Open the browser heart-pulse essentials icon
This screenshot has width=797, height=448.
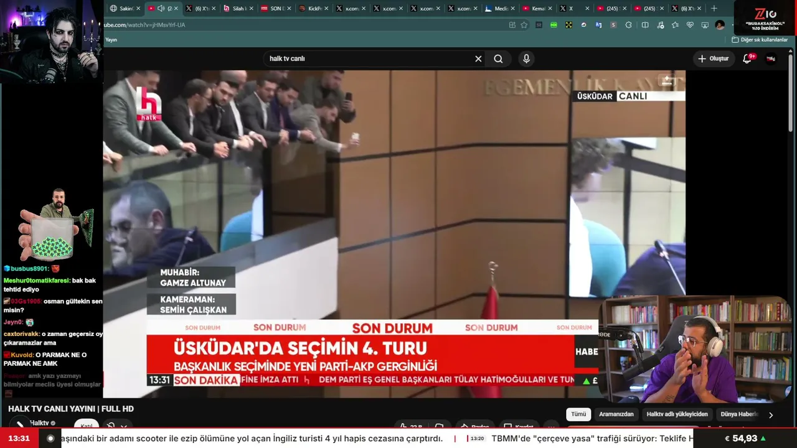click(x=690, y=25)
